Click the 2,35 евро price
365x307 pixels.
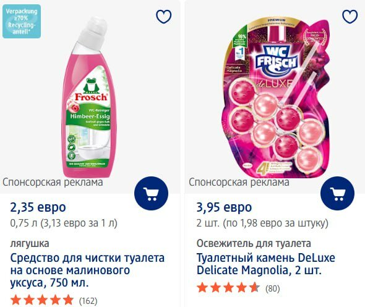(38, 207)
